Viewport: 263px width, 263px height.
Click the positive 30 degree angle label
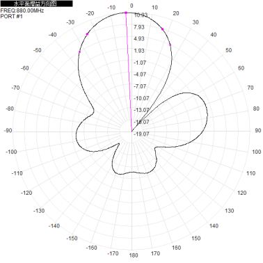click(x=196, y=22)
